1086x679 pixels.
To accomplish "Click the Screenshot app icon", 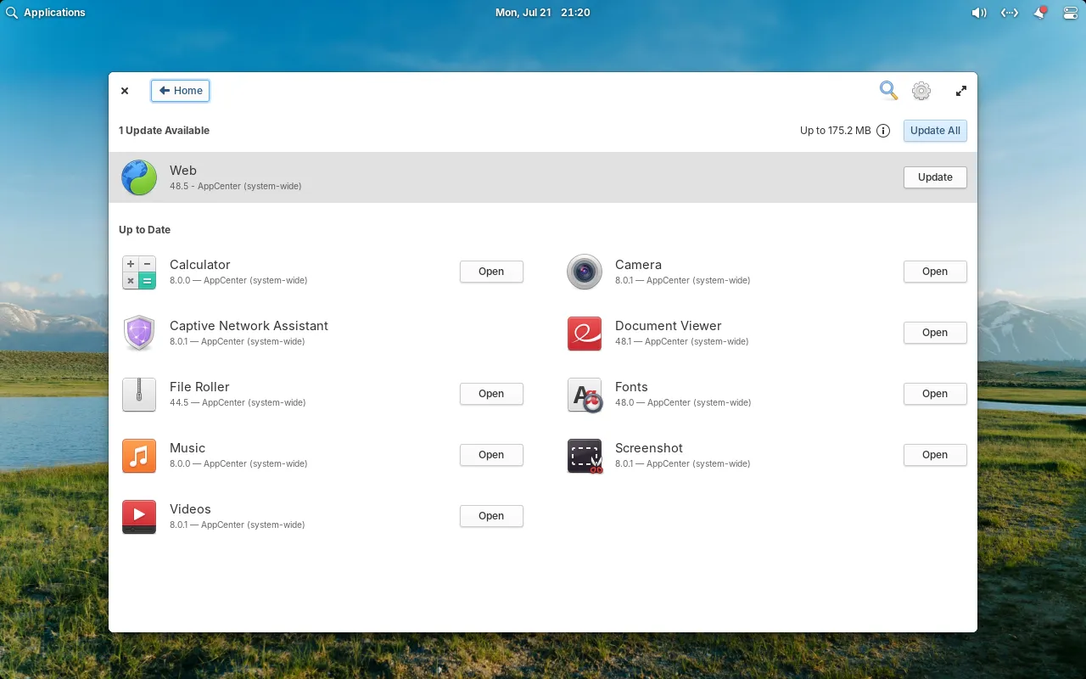I will [584, 456].
